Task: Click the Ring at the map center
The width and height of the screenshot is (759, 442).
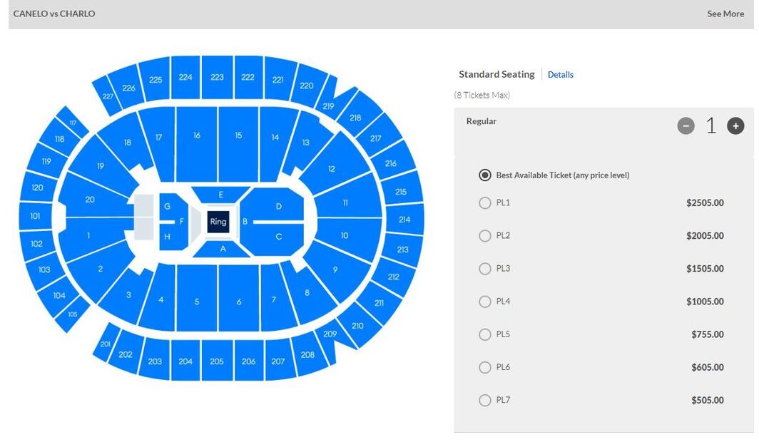Action: pos(218,222)
